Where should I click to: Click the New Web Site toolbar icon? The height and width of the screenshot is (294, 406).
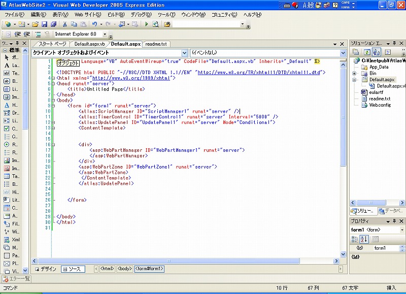(8, 24)
